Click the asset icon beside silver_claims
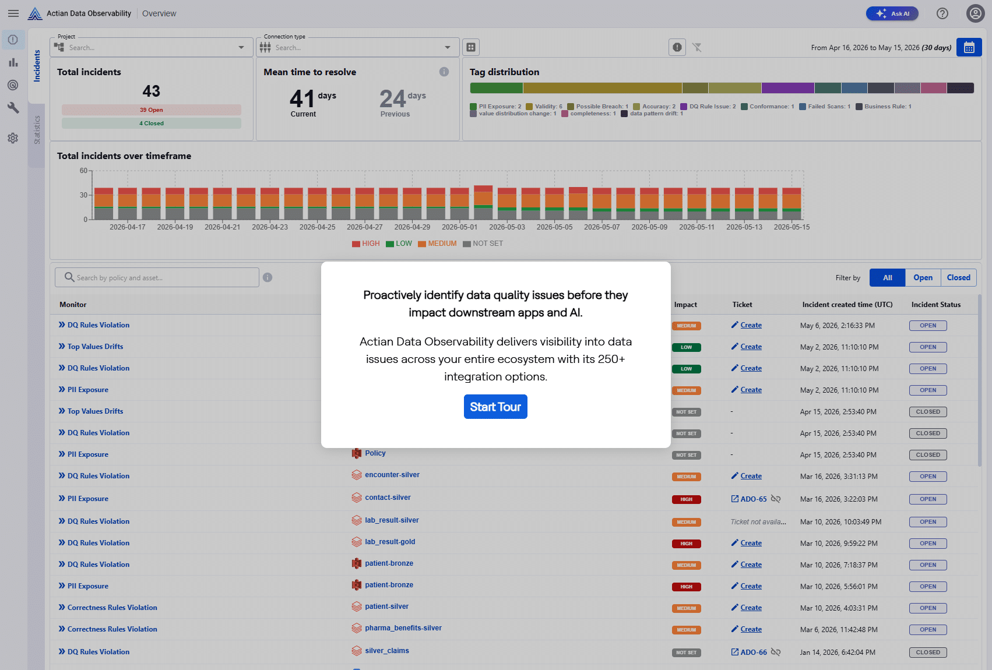Screen dimensions: 992x670 coord(357,651)
